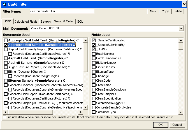Confirm the filter with OK
The image size is (188, 130).
tap(161, 125)
